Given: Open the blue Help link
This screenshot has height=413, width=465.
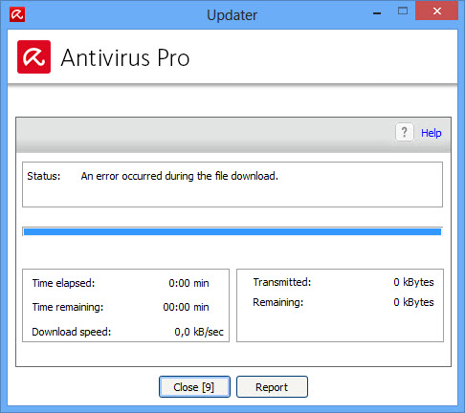Looking at the screenshot, I should [x=432, y=133].
